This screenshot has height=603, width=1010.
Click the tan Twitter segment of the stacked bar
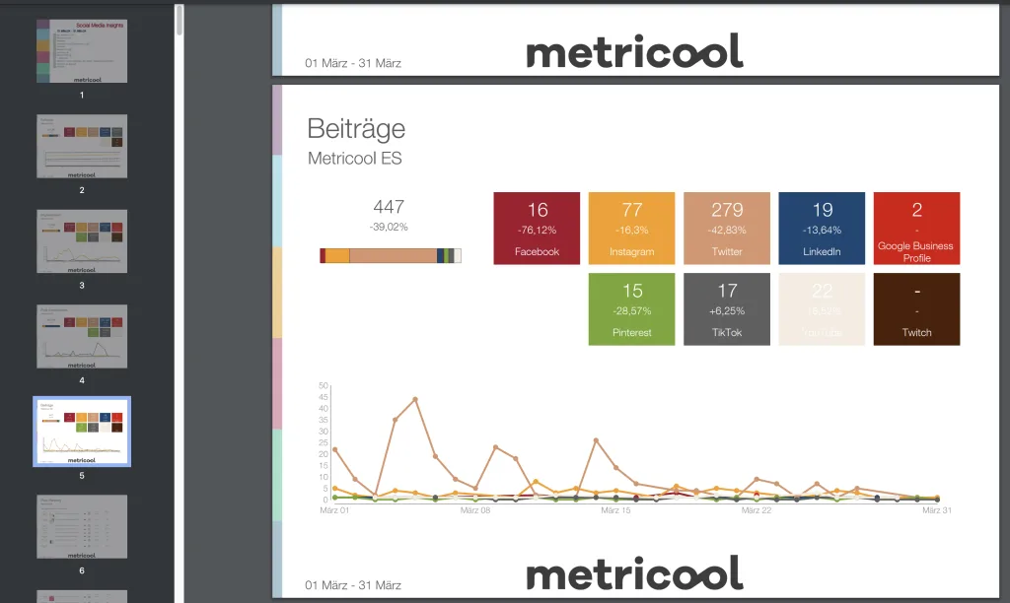point(393,255)
